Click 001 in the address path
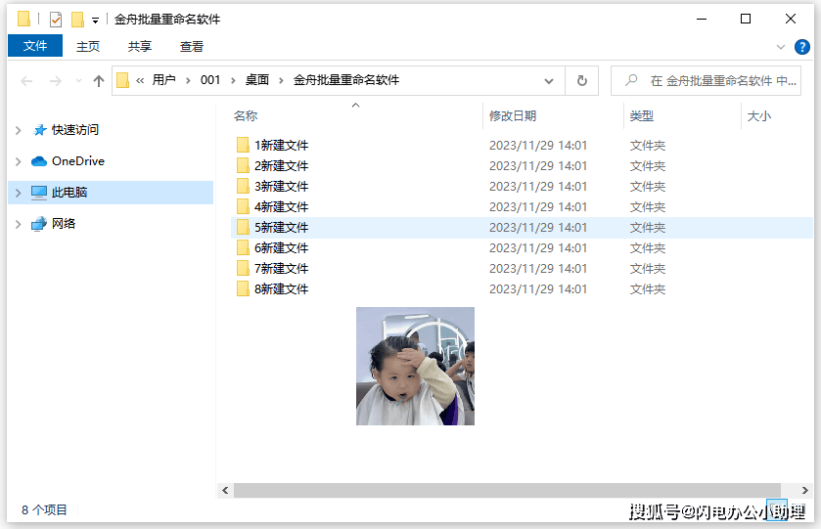The image size is (821, 529). coord(210,80)
